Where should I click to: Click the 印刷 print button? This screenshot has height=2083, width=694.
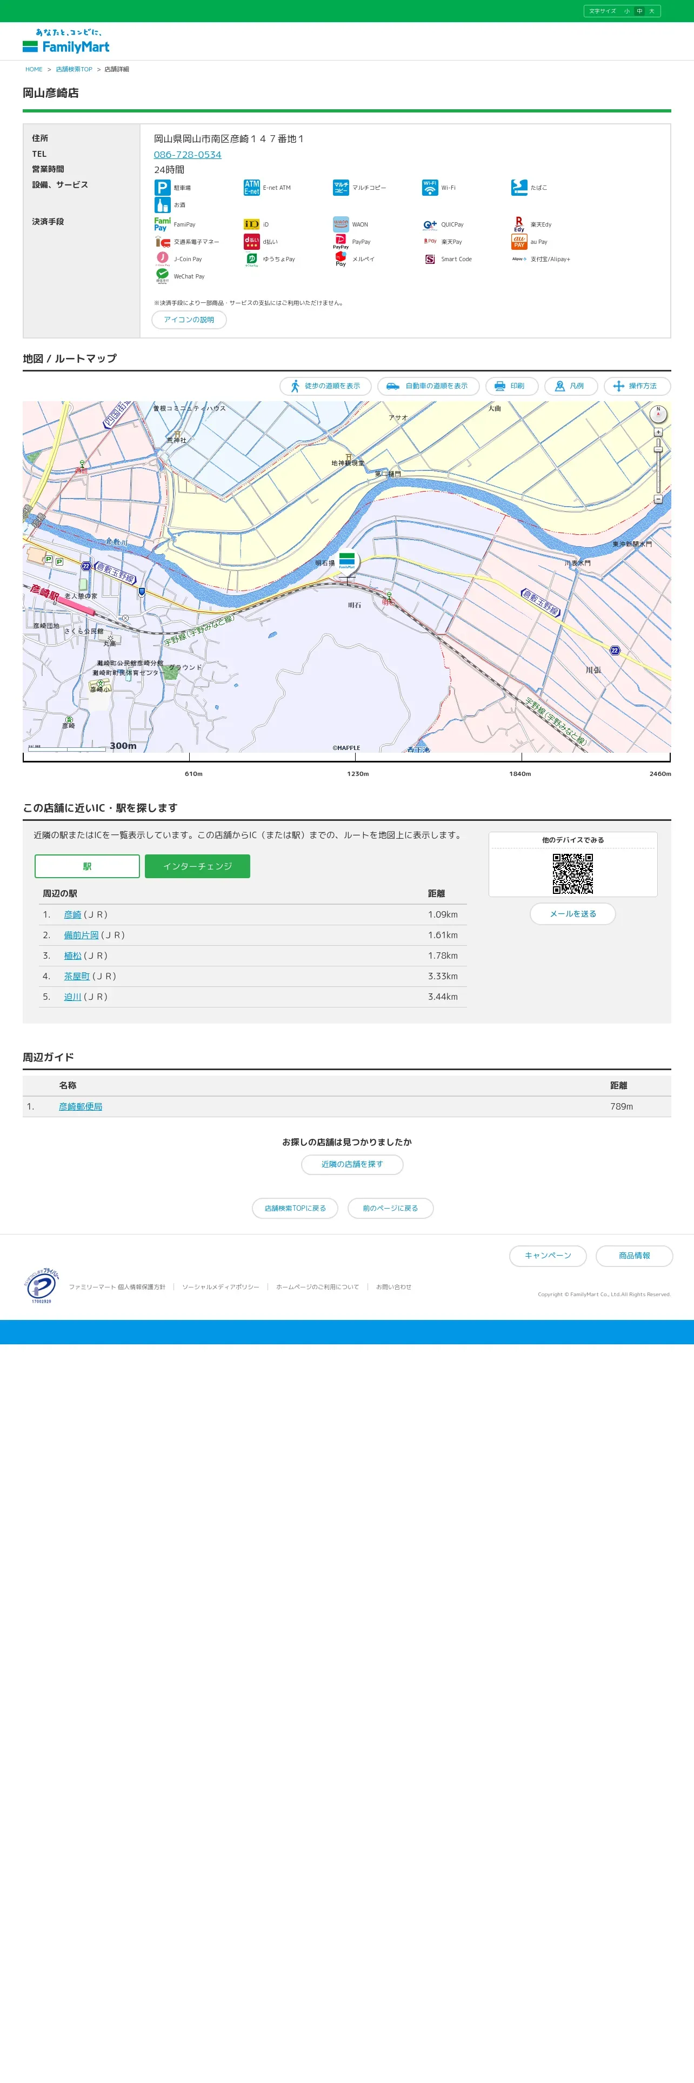pyautogui.click(x=512, y=387)
